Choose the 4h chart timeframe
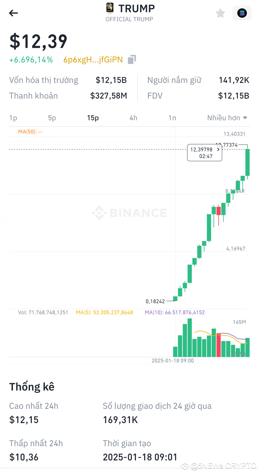 pos(133,118)
